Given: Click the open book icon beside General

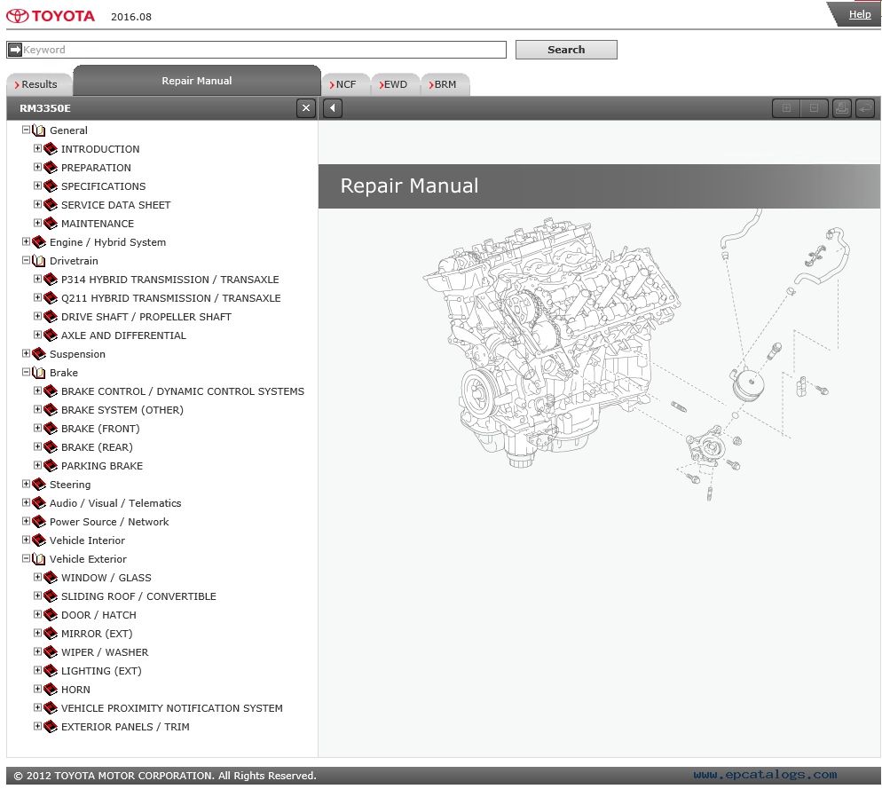Looking at the screenshot, I should tap(39, 130).
